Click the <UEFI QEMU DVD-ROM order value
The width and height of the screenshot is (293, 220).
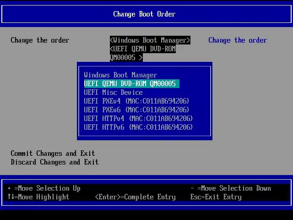pyautogui.click(x=143, y=49)
